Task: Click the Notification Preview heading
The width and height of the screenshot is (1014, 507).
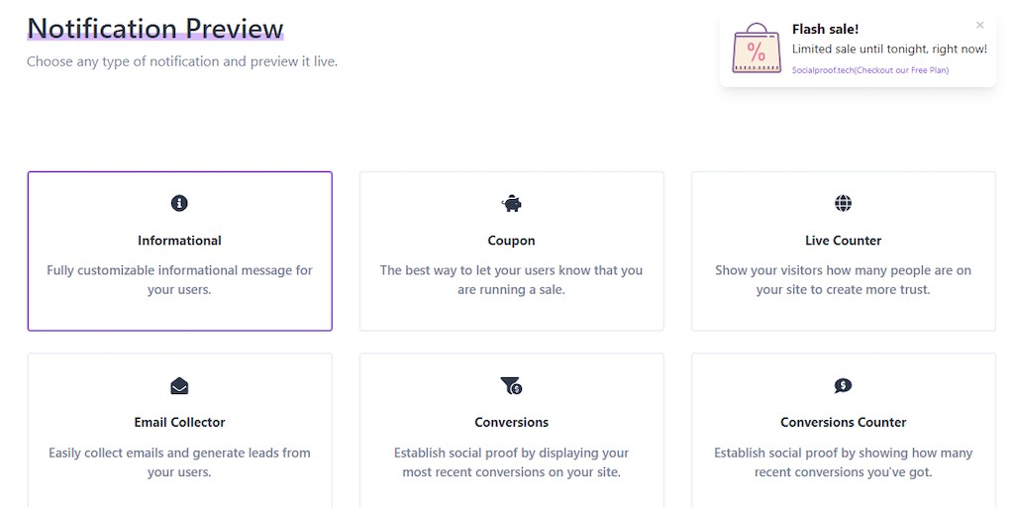Action: click(x=155, y=29)
